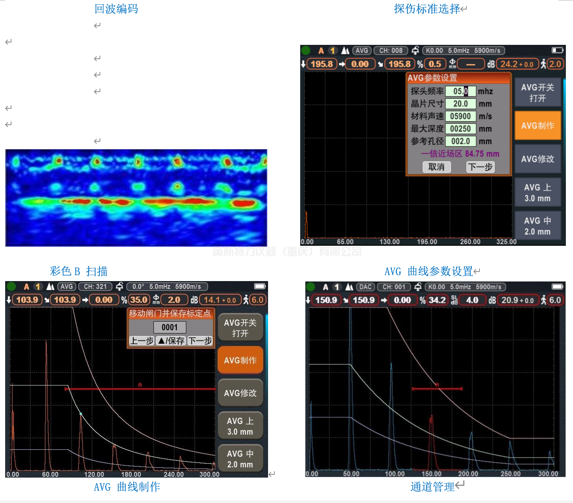This screenshot has height=503, width=573.
Task: Open the CH: 001 channel selector
Action: pos(394,287)
